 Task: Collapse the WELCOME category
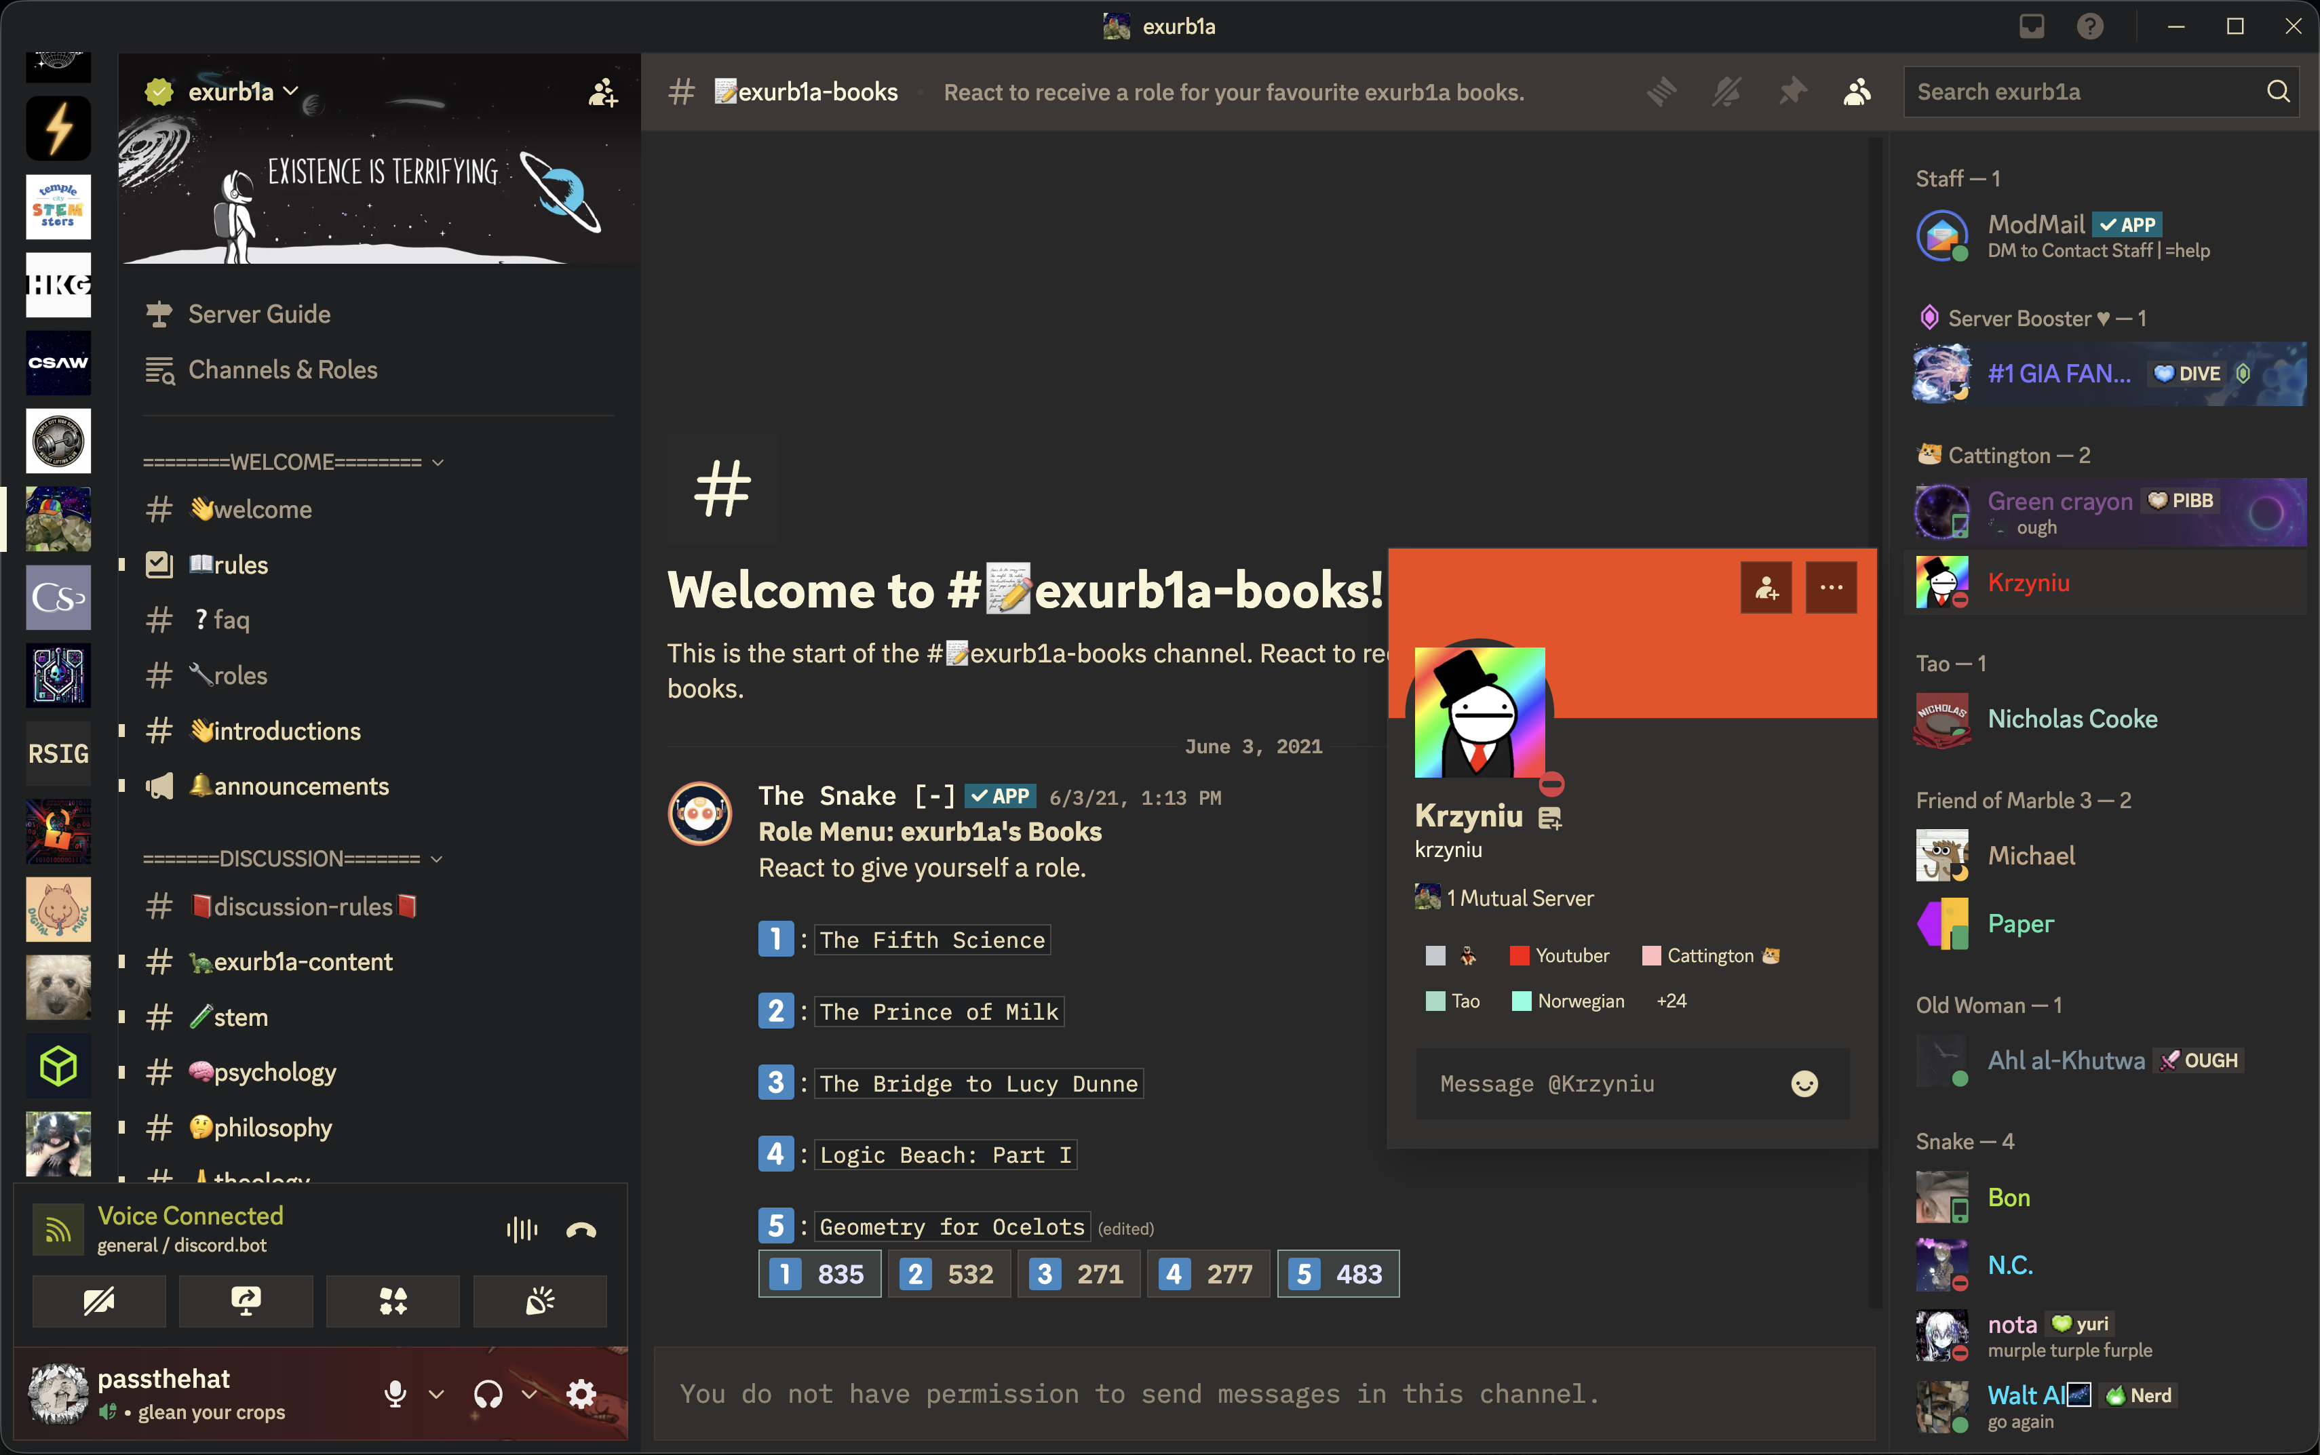(x=292, y=462)
